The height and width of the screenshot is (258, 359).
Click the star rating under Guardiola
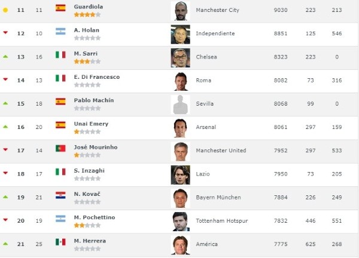coord(87,14)
